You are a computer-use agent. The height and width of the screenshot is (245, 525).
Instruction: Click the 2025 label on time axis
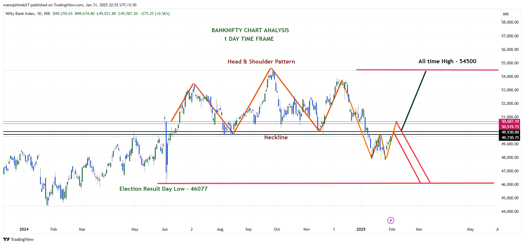361,229
